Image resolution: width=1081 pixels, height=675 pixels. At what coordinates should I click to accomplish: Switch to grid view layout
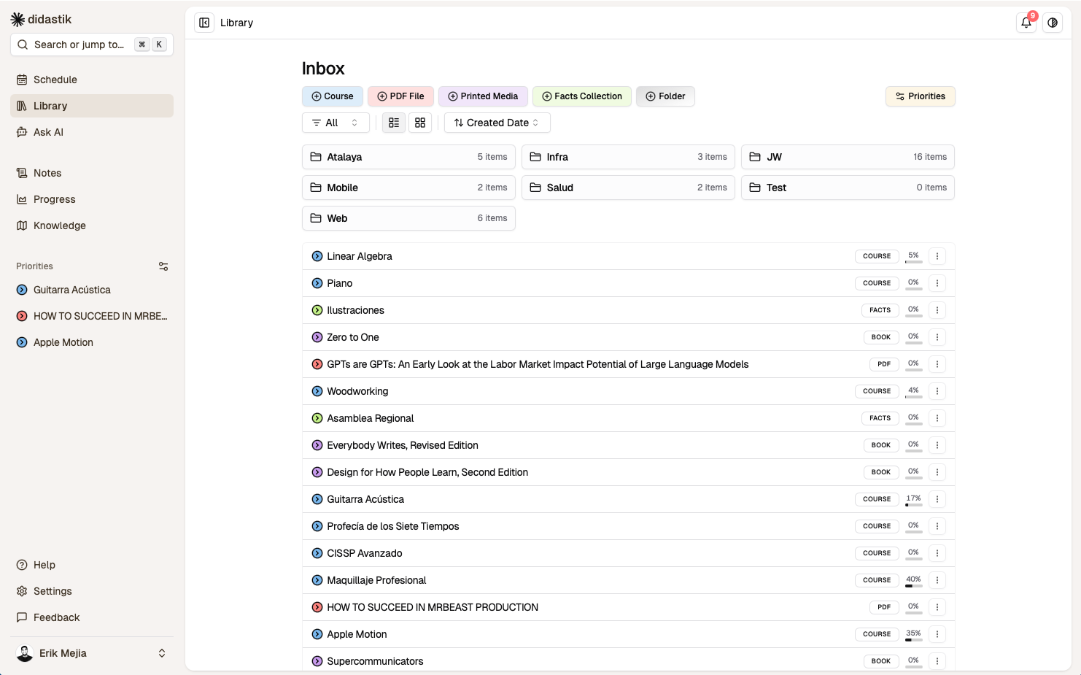pos(420,123)
